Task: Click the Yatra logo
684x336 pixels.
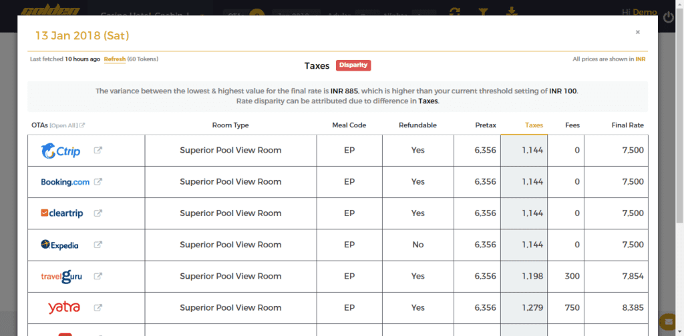Action: click(63, 307)
